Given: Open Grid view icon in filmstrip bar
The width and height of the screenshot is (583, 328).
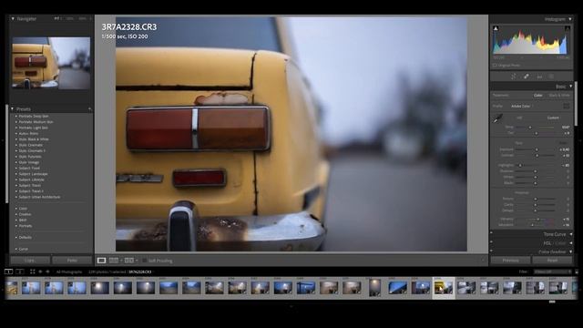Looking at the screenshot, I should [33, 272].
